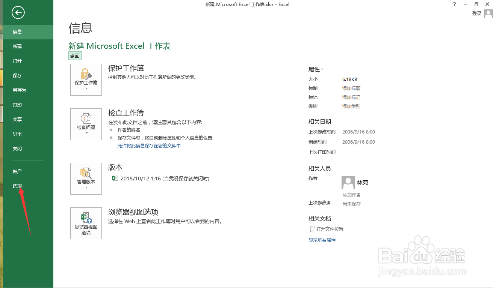Expand the Properties (属性) dropdown arrow
493x288 pixels.
tap(322, 69)
